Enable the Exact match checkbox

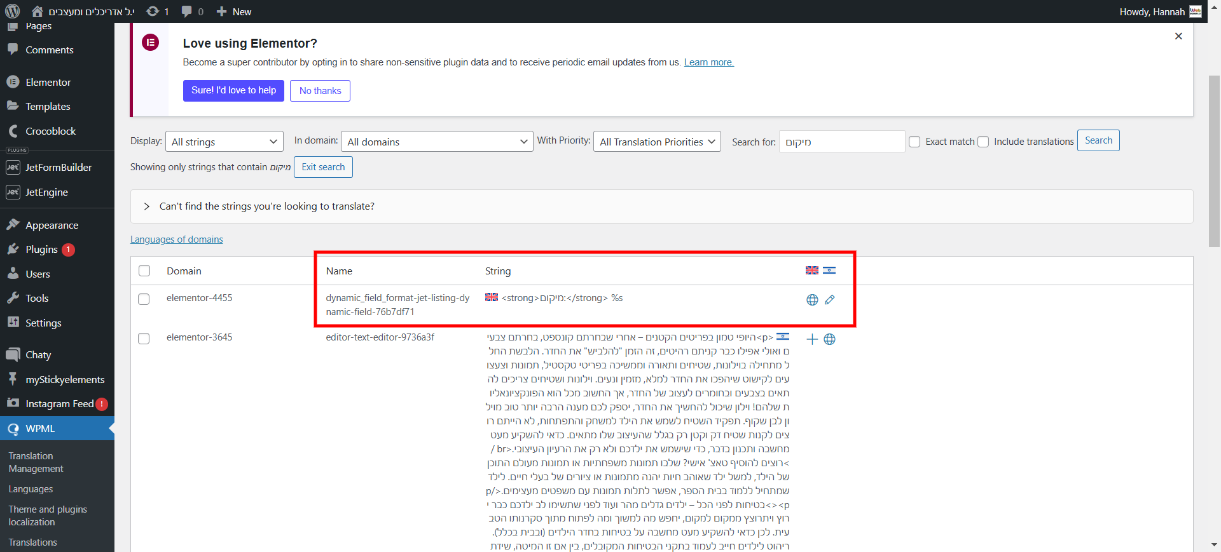[914, 142]
